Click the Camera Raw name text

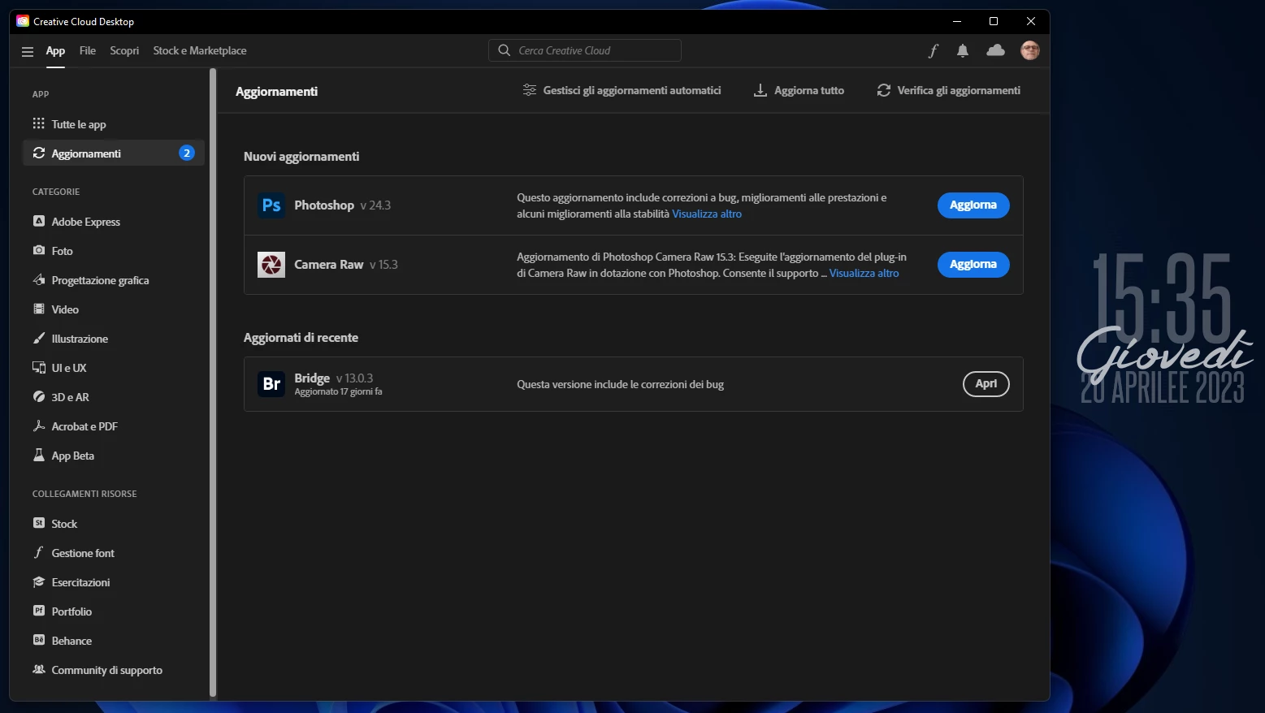pyautogui.click(x=328, y=265)
